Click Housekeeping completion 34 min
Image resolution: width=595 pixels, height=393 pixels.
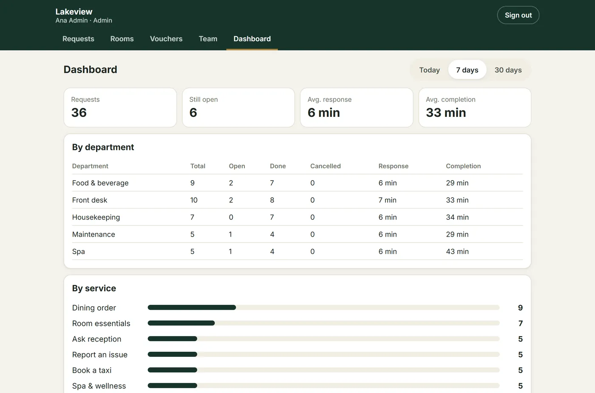(x=457, y=217)
